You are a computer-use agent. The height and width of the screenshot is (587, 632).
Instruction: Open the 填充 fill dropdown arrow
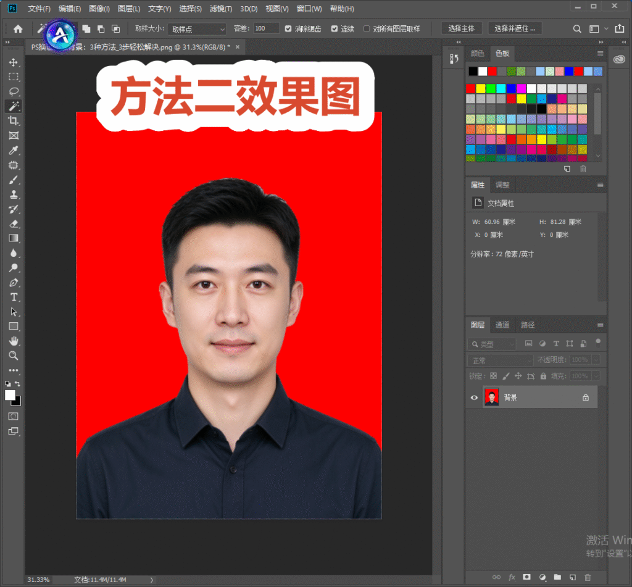(x=596, y=376)
